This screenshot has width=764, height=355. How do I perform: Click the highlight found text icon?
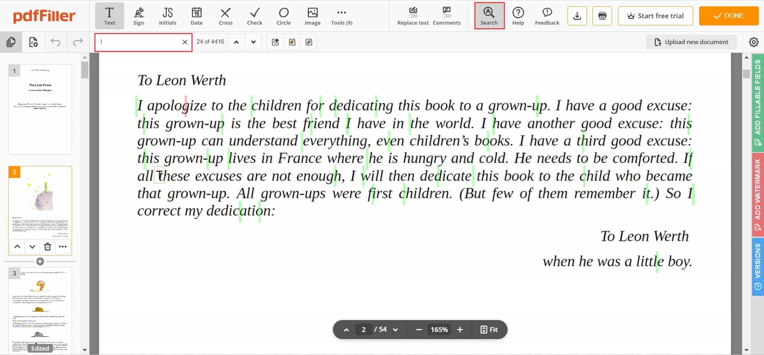(292, 42)
